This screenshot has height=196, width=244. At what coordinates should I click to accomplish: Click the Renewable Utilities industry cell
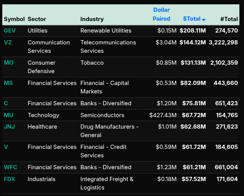[106, 31]
